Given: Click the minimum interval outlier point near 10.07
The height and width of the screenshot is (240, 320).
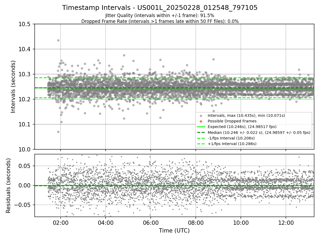Looking at the screenshot, I should (58, 132).
